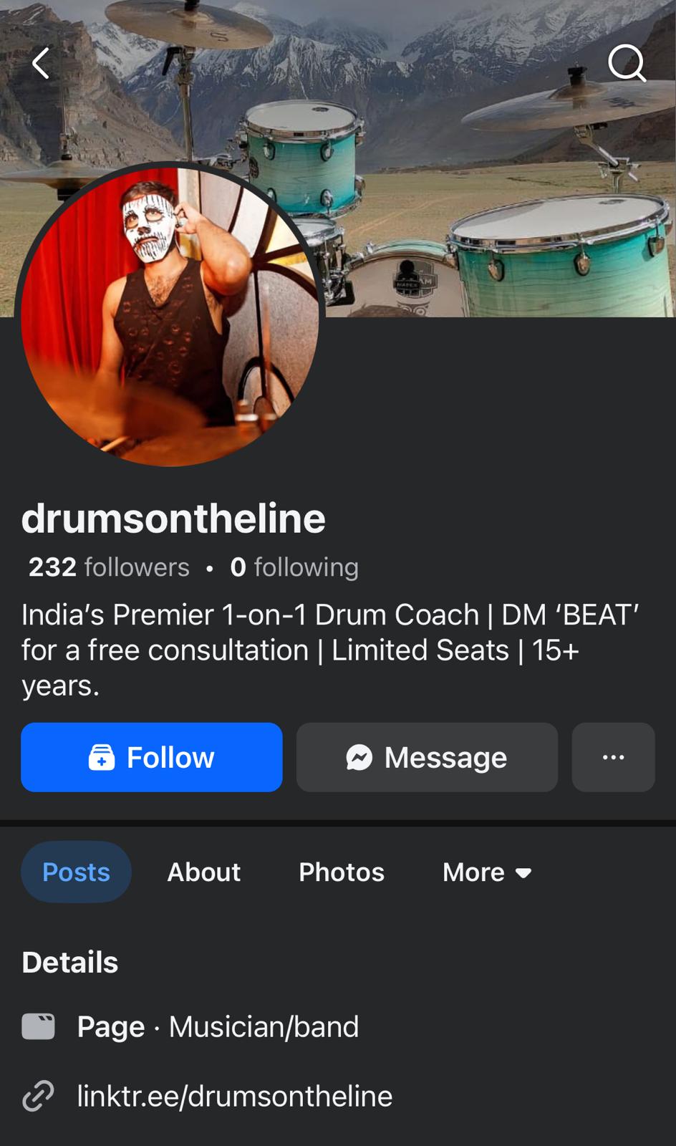View the 0 following list
The image size is (676, 1146).
point(294,567)
